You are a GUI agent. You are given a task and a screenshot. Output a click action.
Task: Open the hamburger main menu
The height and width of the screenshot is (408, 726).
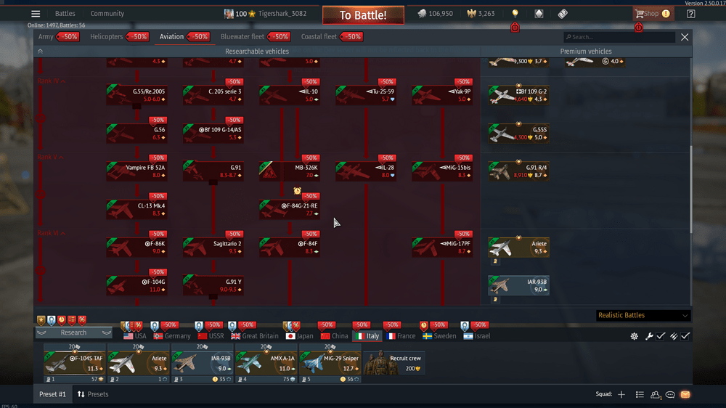(x=36, y=13)
